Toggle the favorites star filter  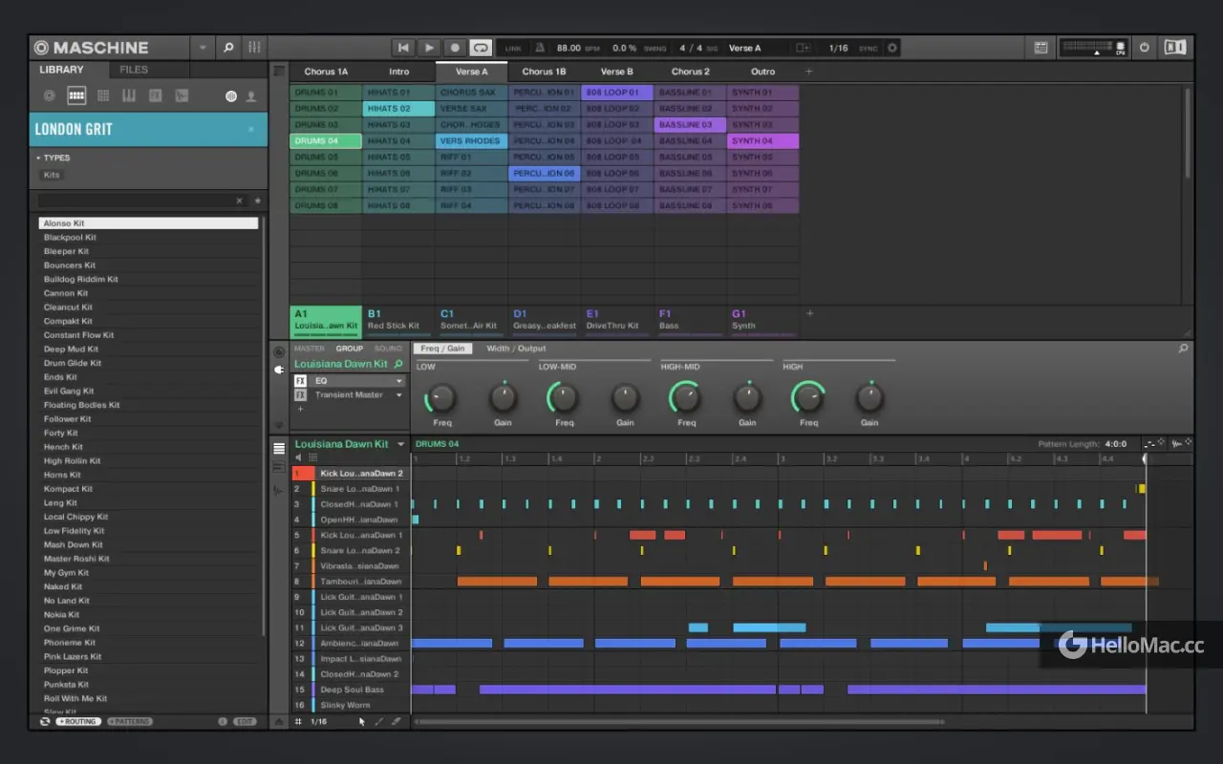(257, 202)
